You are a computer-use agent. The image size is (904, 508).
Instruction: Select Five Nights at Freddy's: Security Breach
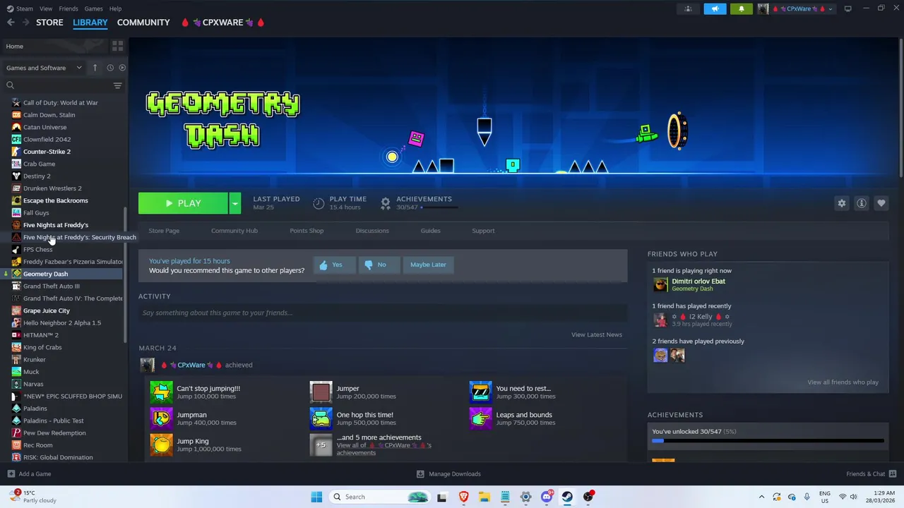coord(79,237)
